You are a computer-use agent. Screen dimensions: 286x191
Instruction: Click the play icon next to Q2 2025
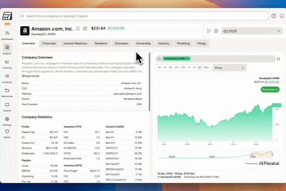tap(209, 31)
